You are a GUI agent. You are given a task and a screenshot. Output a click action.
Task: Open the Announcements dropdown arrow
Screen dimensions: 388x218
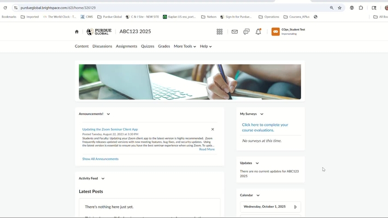108,114
